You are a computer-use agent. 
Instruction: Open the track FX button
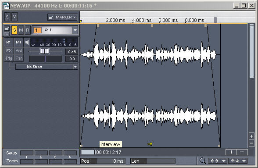(9, 51)
